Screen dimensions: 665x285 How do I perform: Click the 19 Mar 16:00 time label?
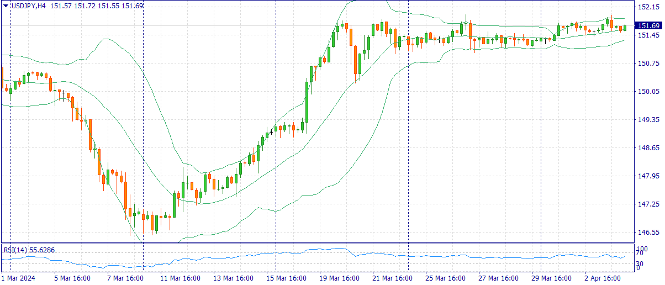pyautogui.click(x=339, y=278)
